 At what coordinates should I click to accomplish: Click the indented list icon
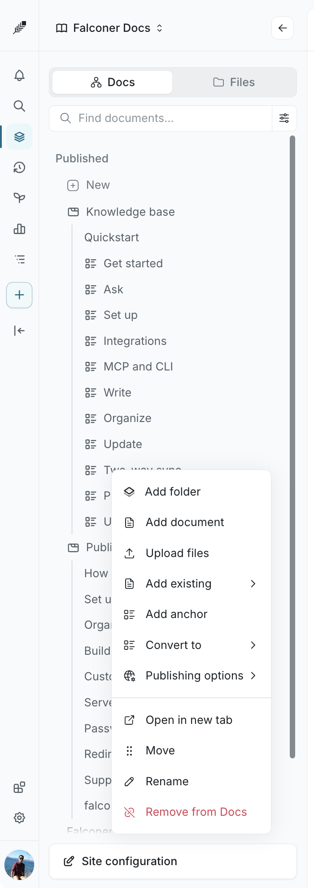(19, 259)
